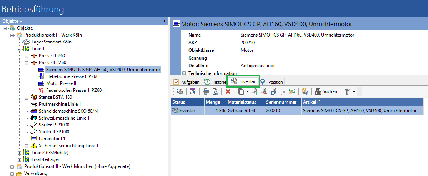The width and height of the screenshot is (428, 176).
Task: Click the inventory icon at toolbar start
Action: (x=180, y=92)
